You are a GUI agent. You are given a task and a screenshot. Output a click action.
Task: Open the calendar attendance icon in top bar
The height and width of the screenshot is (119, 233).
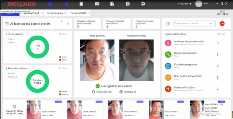(x=97, y=4)
